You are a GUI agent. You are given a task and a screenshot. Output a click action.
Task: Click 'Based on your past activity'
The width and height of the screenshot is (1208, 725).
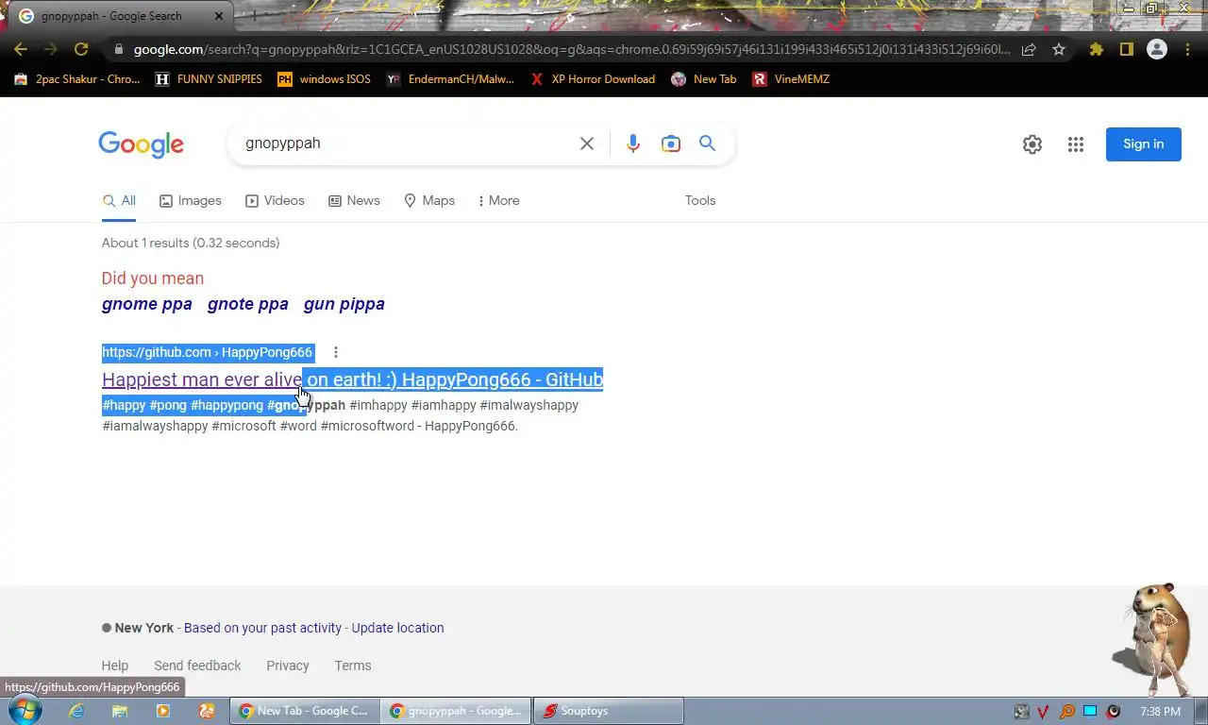[x=262, y=628]
